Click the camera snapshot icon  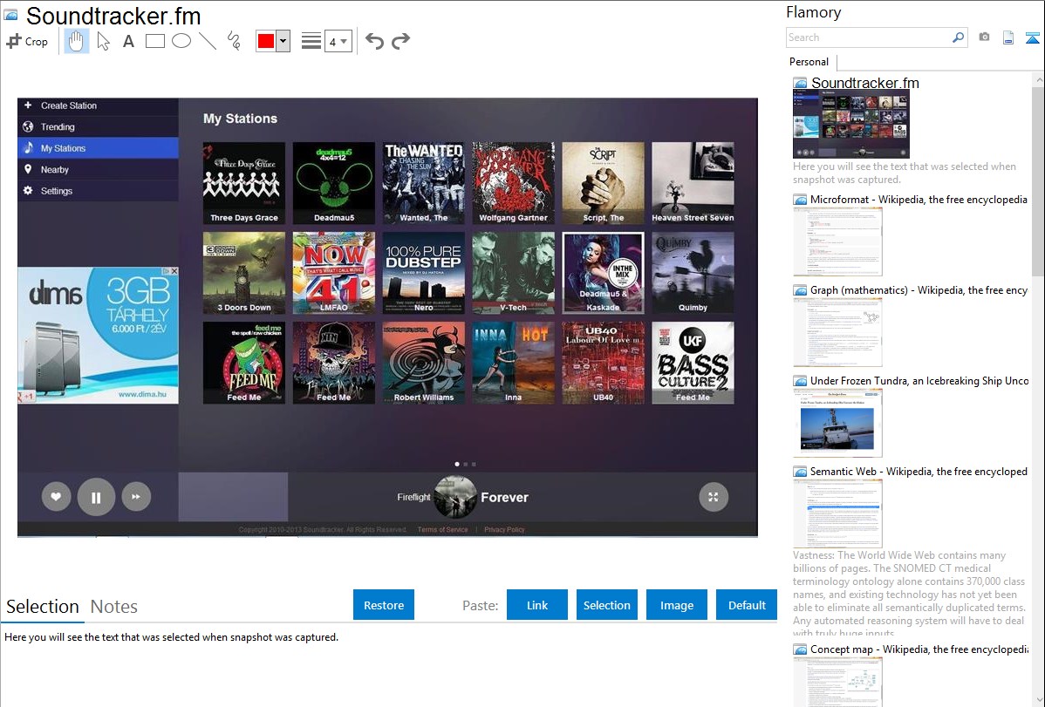pos(984,37)
